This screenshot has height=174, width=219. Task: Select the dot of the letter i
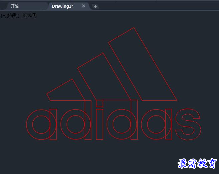pos(100,103)
